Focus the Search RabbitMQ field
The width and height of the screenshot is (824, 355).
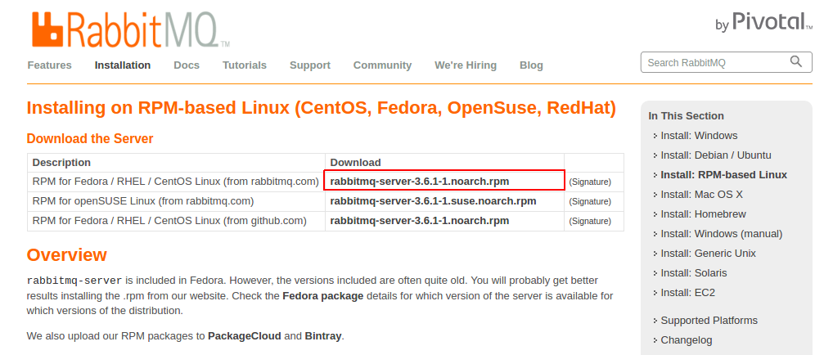(726, 62)
